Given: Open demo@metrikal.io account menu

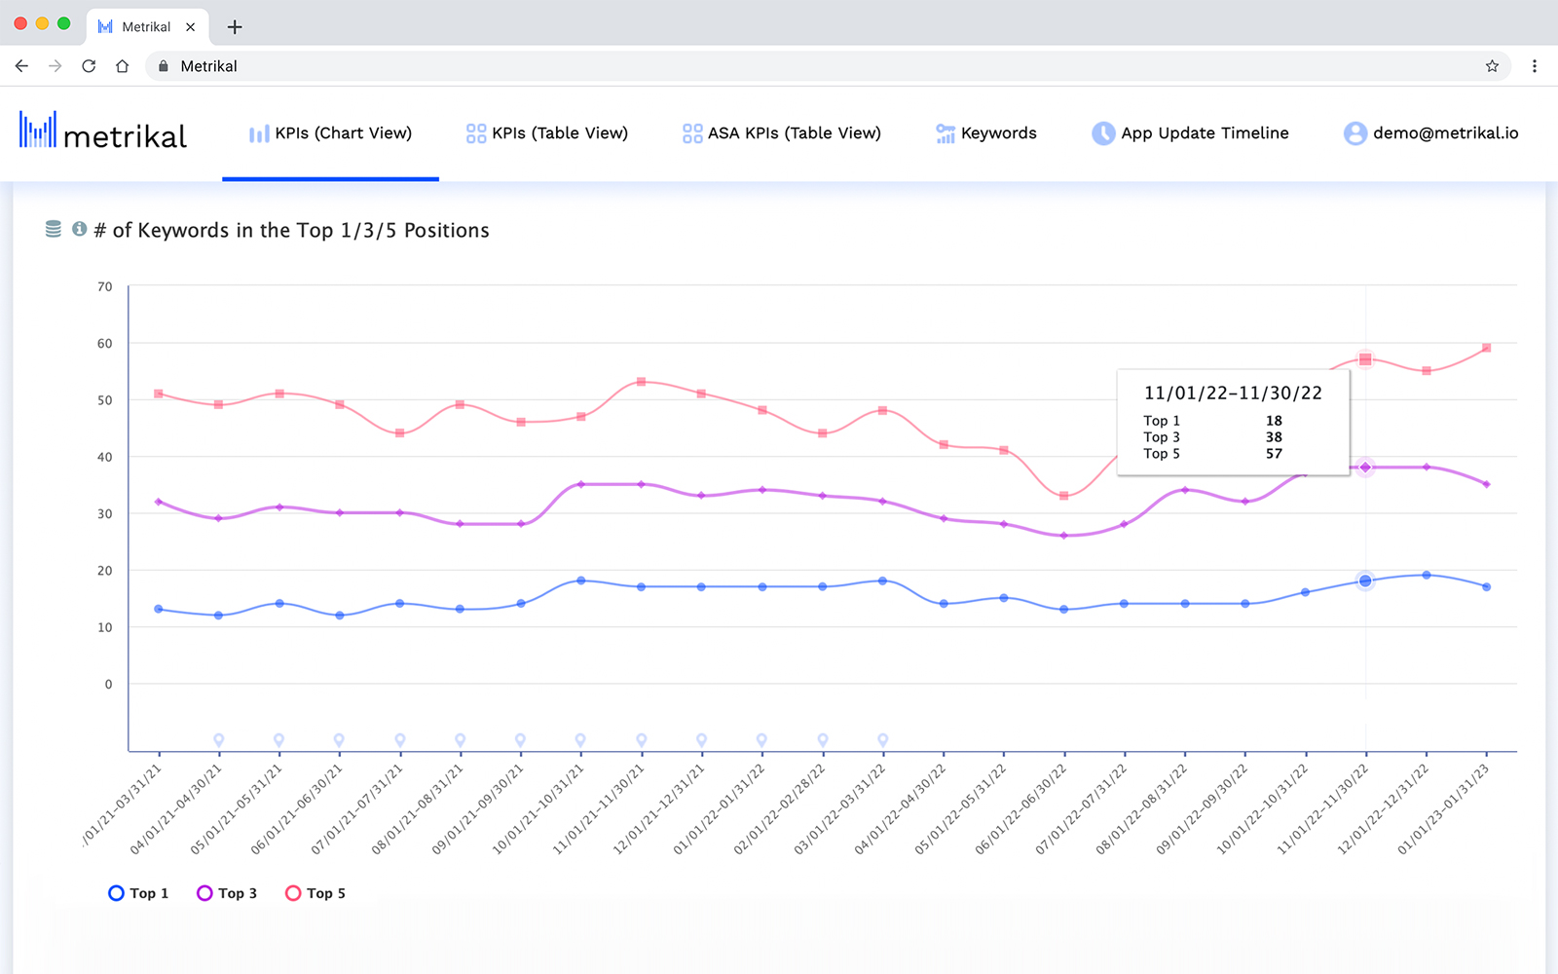Looking at the screenshot, I should [1430, 133].
